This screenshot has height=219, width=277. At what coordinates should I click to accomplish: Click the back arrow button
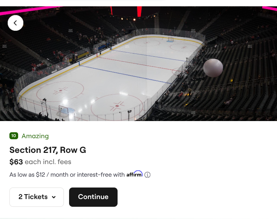15,23
